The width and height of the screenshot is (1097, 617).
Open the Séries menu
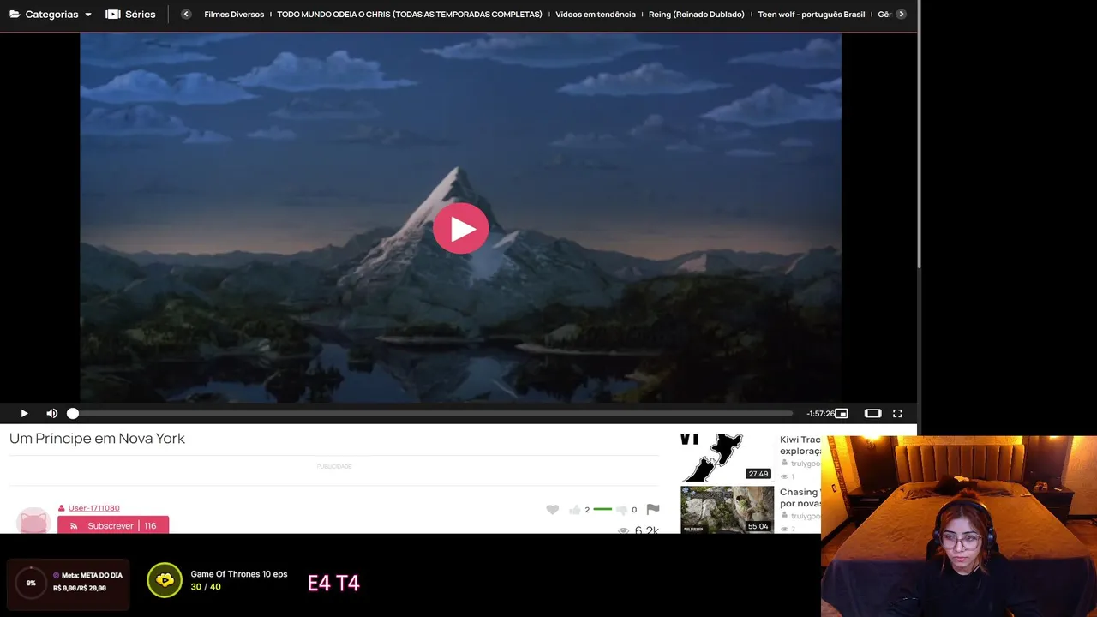[130, 15]
